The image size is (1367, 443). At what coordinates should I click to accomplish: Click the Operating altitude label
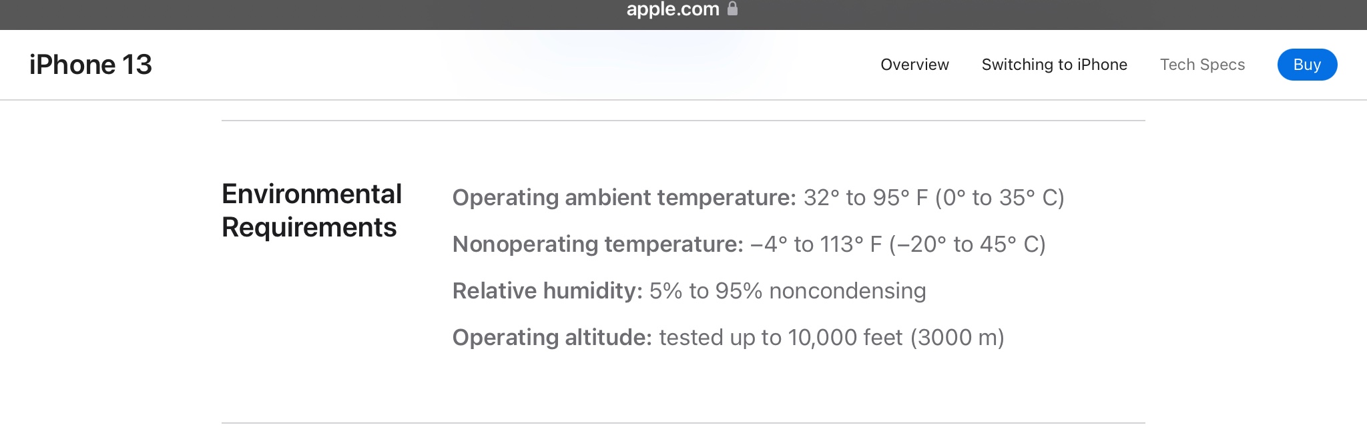[x=552, y=338]
